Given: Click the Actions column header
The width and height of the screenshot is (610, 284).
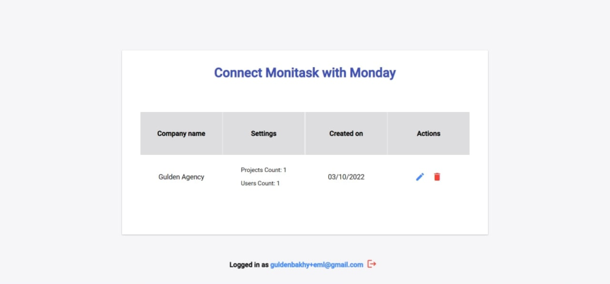Looking at the screenshot, I should tap(428, 133).
